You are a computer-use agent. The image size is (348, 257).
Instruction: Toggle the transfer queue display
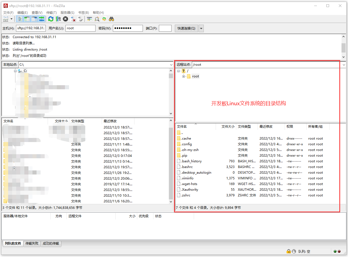41,19
